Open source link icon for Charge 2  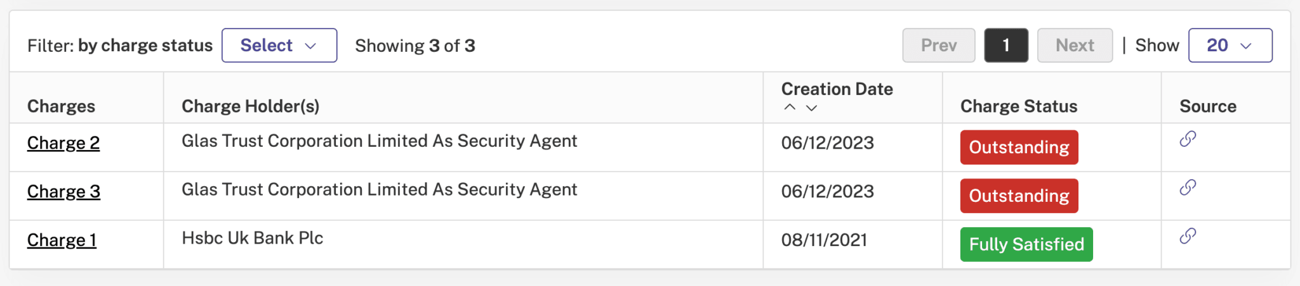coord(1188,139)
